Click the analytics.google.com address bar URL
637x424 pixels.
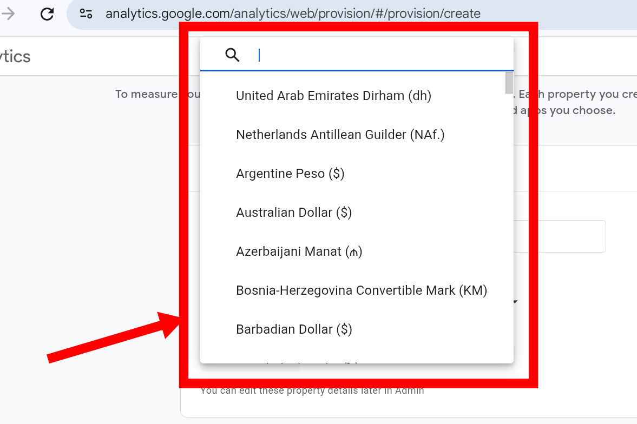point(292,14)
